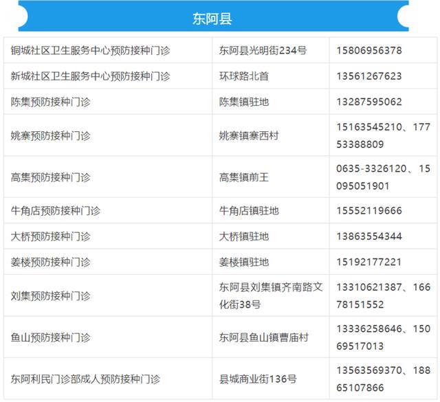This screenshot has height=402, width=440.
Task: Select phone number 13561267623
Action: point(369,76)
